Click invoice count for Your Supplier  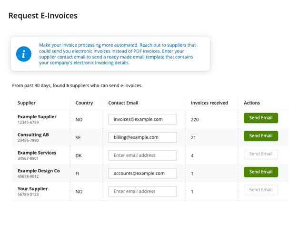point(192,191)
